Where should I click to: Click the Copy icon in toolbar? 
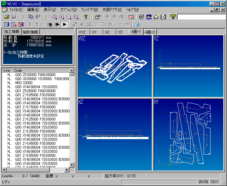(31, 17)
